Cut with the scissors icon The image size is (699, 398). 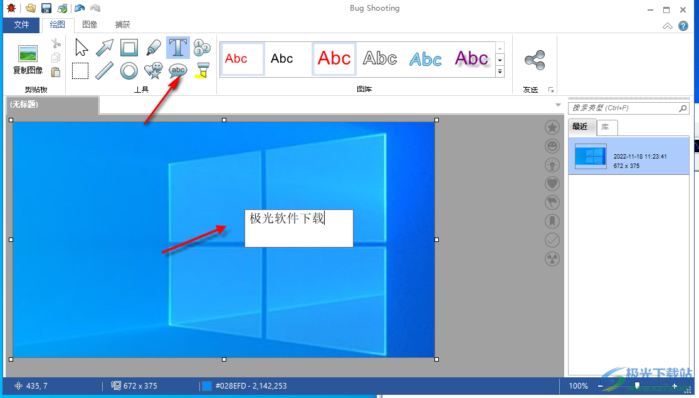56,43
